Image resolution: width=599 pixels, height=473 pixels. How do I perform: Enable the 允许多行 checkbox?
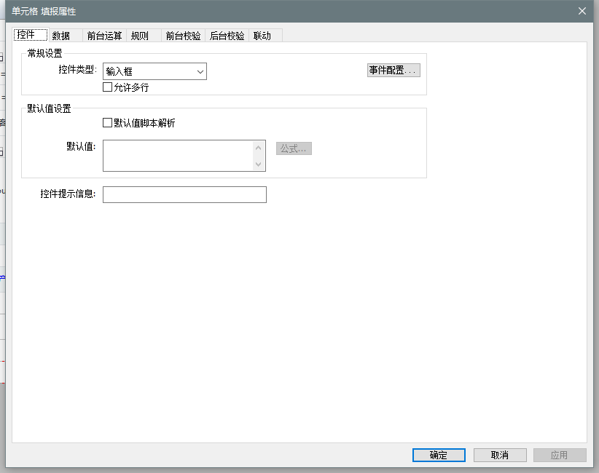108,87
